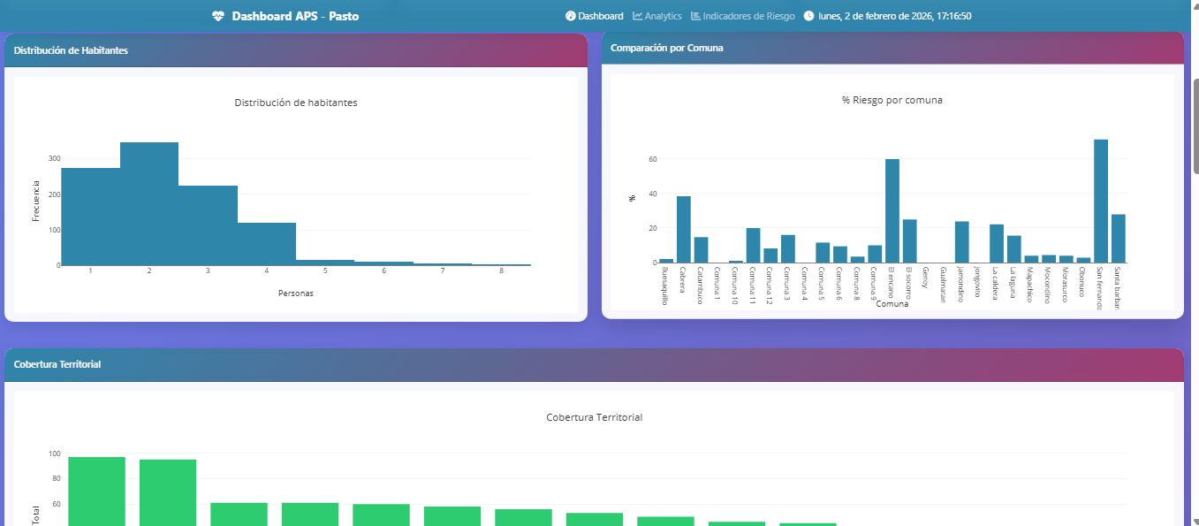Click the Distribución de Habitantes panel header
Image resolution: width=1199 pixels, height=526 pixels.
tap(296, 50)
